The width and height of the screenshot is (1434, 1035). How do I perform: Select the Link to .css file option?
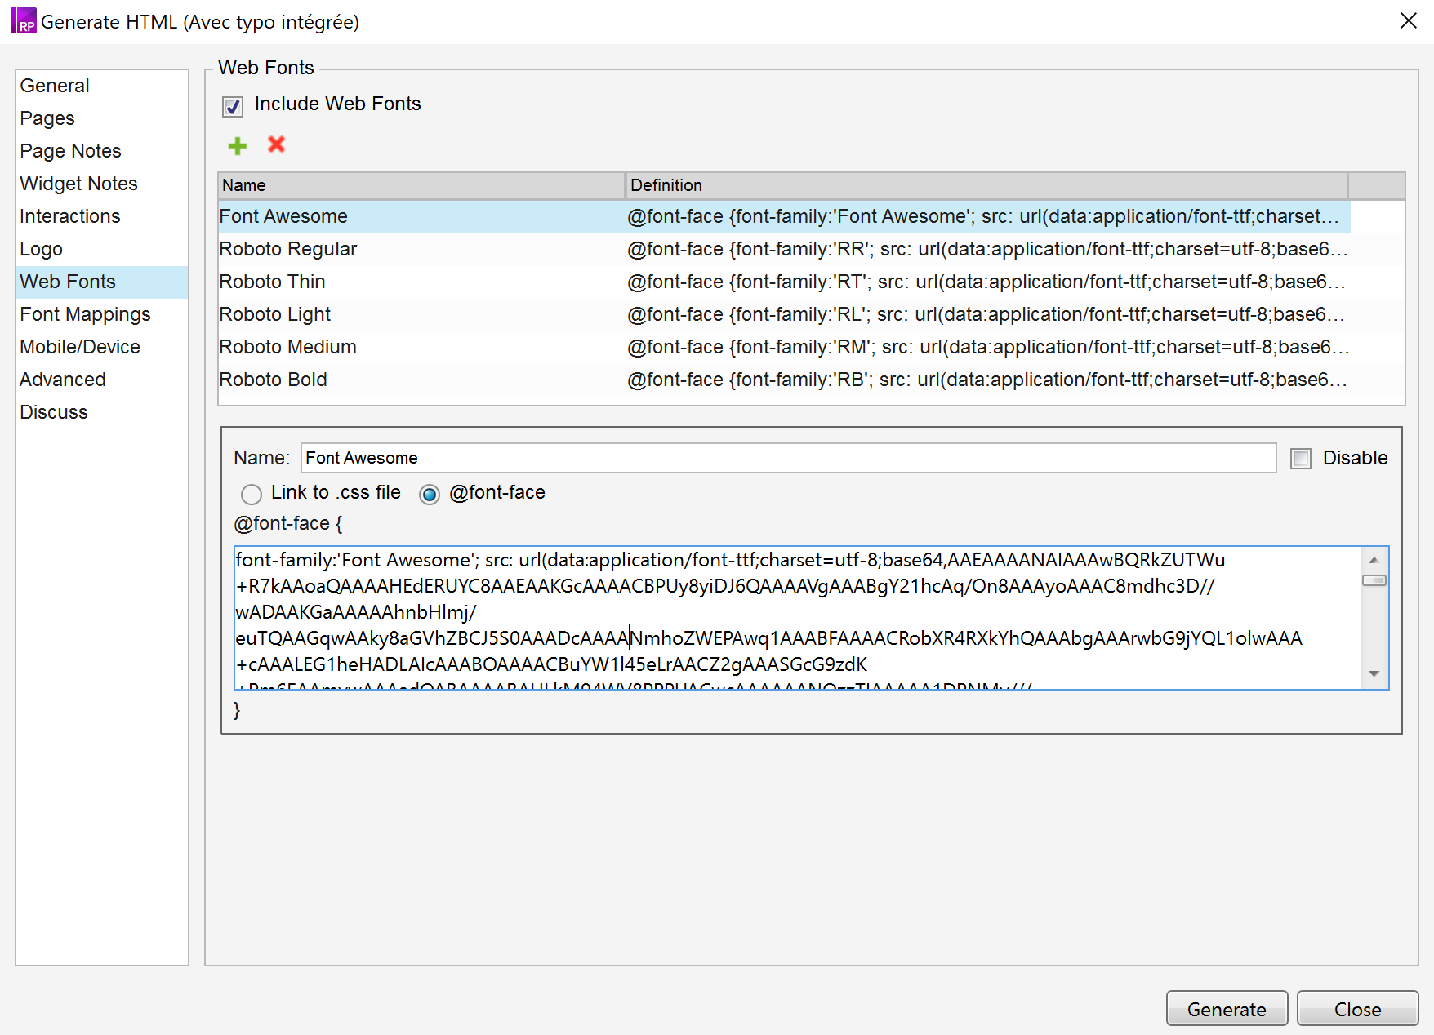click(x=252, y=494)
